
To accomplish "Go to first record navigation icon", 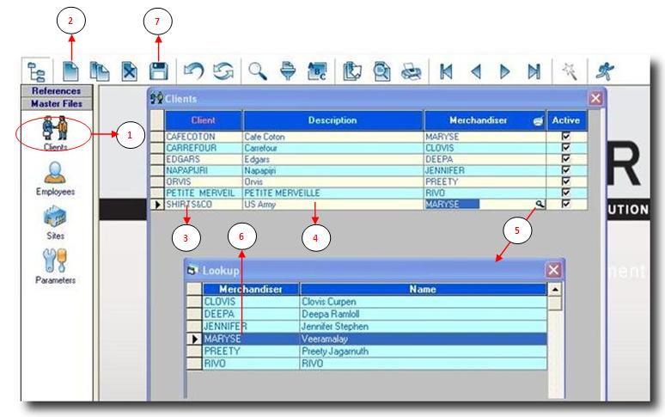I will click(x=446, y=71).
